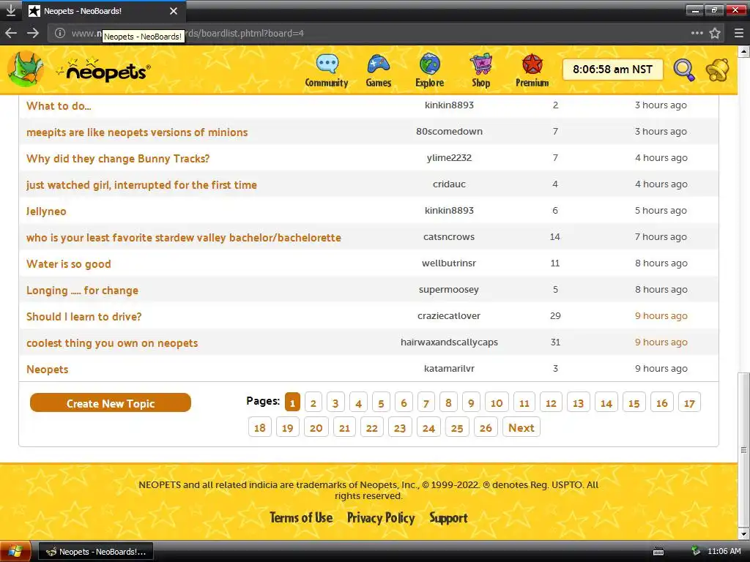750x562 pixels.
Task: Click author name hairwaxandscallycaps
Action: tap(449, 342)
